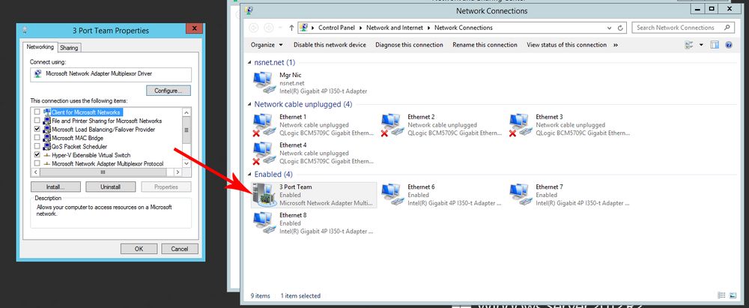
Task: Click the Search Network Connections field
Action: click(683, 28)
